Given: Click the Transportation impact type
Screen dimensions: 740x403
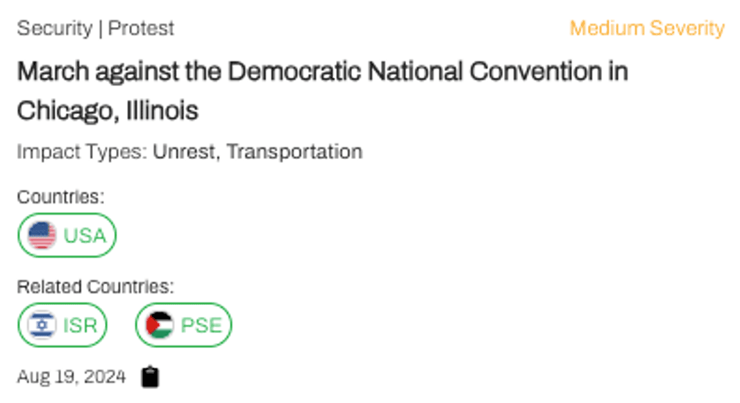Looking at the screenshot, I should point(294,151).
